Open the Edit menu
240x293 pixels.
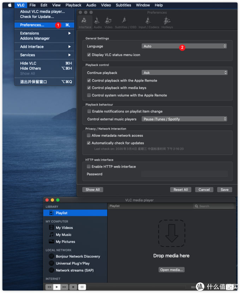44,5
